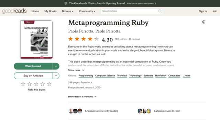This screenshot has width=220, height=123.
Task: Click Vote for the year's best books
Action: point(141,3)
